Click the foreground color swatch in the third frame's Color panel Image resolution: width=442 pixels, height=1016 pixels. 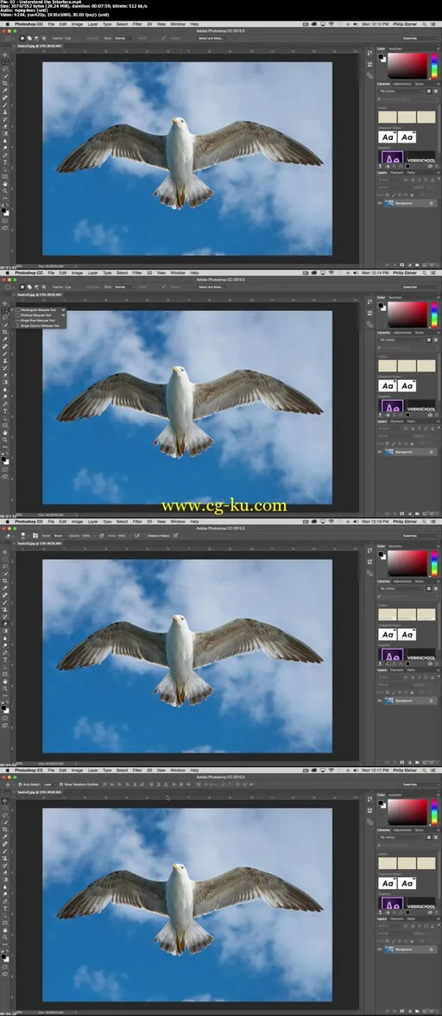pyautogui.click(x=381, y=554)
